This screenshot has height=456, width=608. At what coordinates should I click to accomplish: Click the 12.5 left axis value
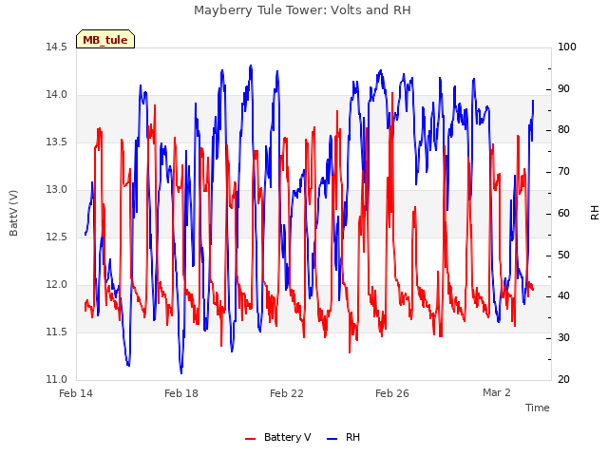click(56, 237)
